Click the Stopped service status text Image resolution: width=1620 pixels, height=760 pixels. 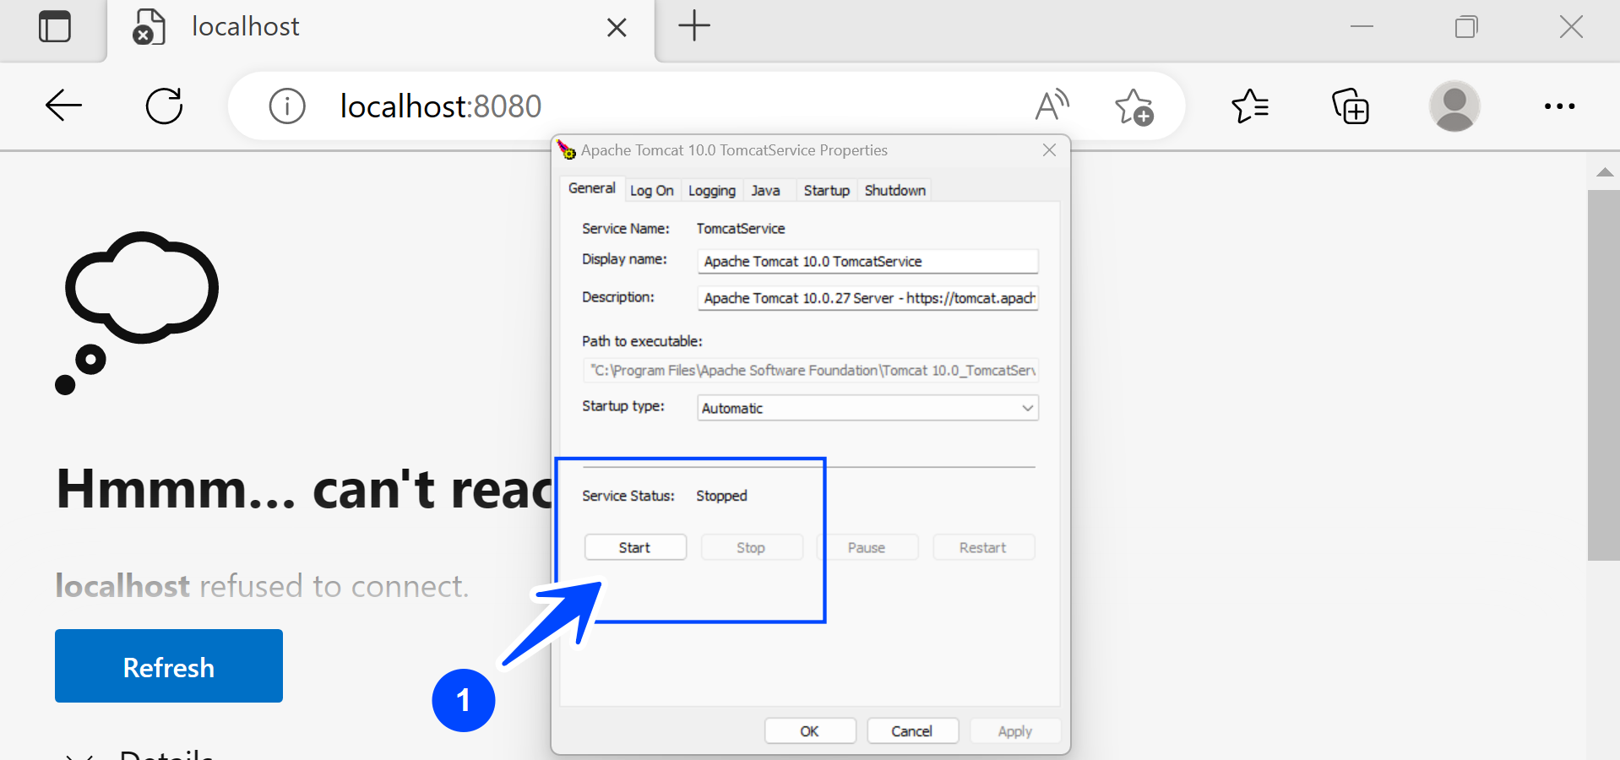(721, 496)
